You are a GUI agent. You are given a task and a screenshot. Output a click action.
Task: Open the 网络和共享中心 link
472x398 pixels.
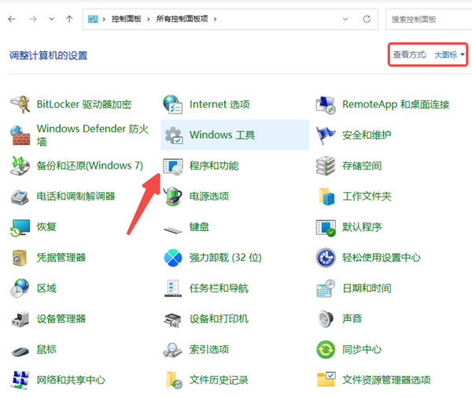click(x=71, y=380)
